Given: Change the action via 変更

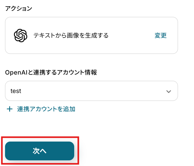Looking at the screenshot, I should coord(160,35).
